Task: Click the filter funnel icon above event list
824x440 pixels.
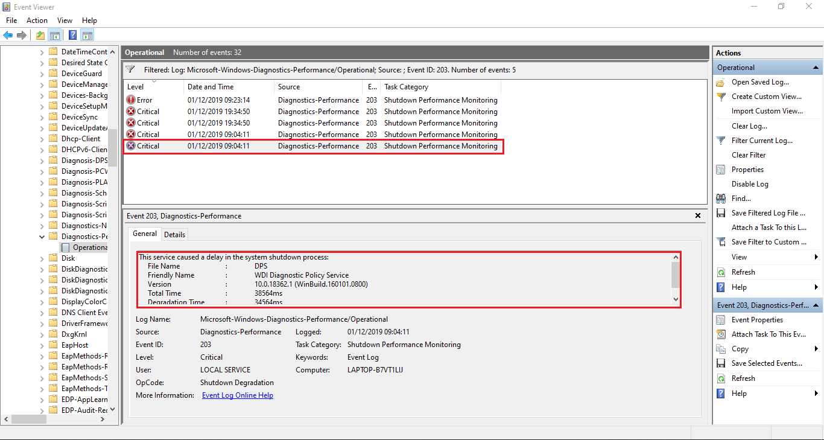Action: (x=130, y=70)
